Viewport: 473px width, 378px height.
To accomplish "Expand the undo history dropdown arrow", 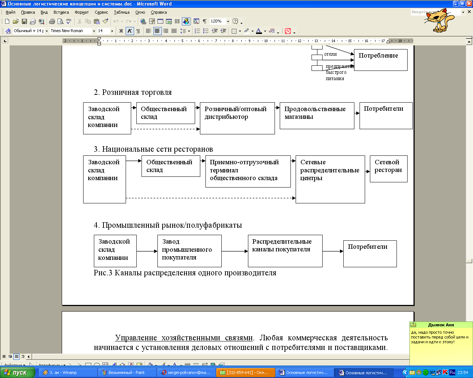I will click(x=122, y=21).
